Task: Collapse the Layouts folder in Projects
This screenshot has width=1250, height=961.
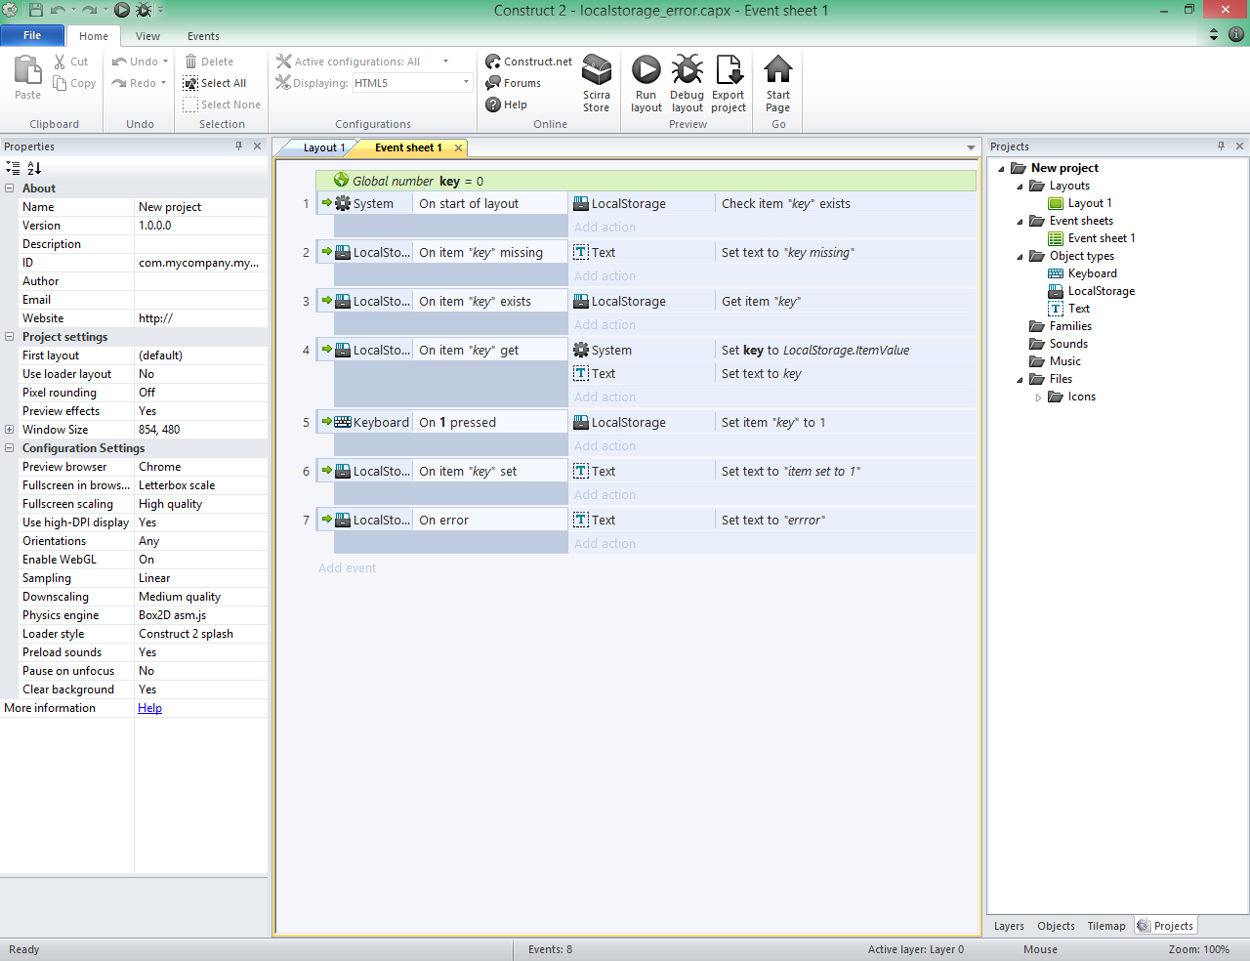Action: point(1020,186)
